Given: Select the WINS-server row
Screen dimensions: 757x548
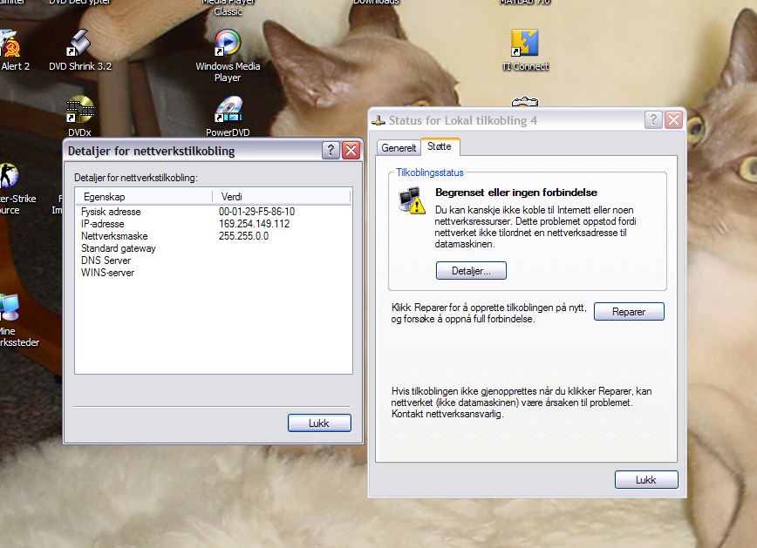Looking at the screenshot, I should point(214,273).
